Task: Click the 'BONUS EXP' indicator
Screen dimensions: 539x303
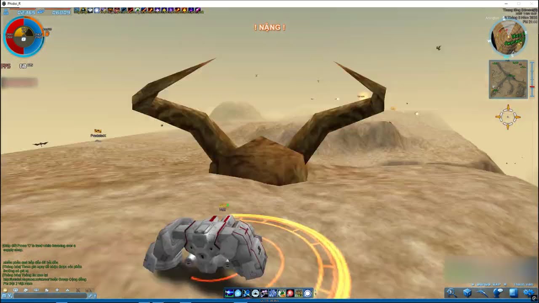Action: (490, 284)
